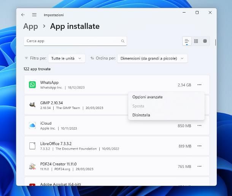Click the vertical scrollbar thumb
This screenshot has width=232, height=196.
click(215, 43)
